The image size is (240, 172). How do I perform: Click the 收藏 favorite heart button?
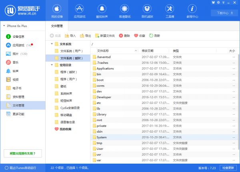point(140,36)
